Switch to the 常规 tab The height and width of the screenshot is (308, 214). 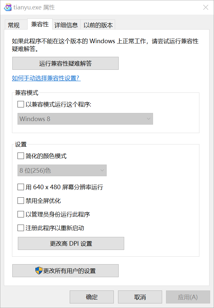tap(14, 25)
